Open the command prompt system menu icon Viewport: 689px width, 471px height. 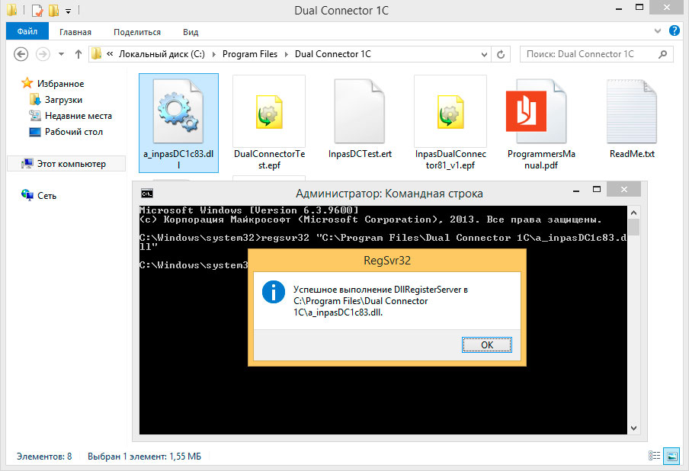[x=147, y=194]
